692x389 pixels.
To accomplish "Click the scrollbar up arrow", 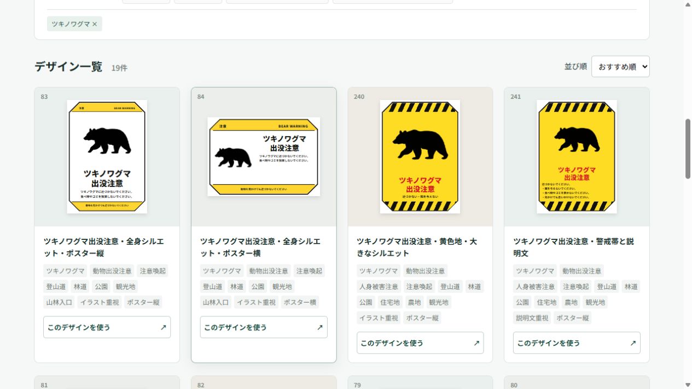I will 688,4.
